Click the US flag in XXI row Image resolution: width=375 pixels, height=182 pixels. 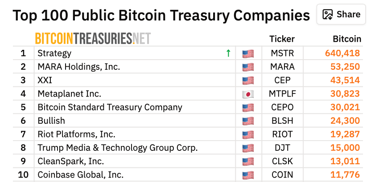(x=248, y=81)
